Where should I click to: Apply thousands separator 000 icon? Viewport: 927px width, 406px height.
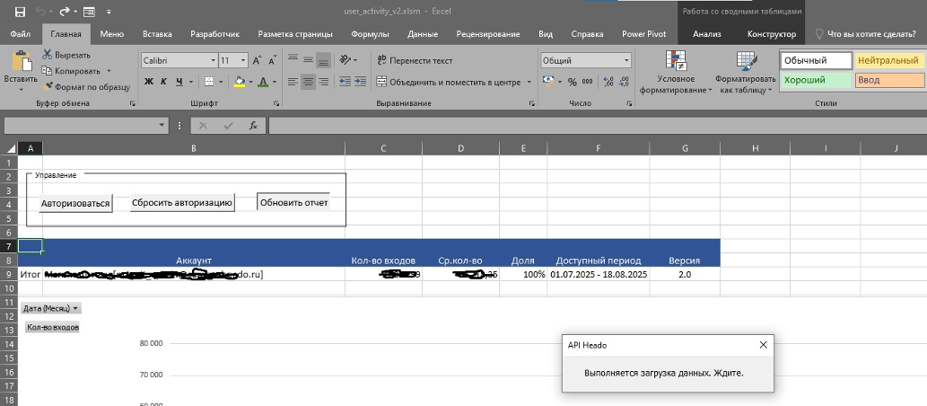coord(587,82)
